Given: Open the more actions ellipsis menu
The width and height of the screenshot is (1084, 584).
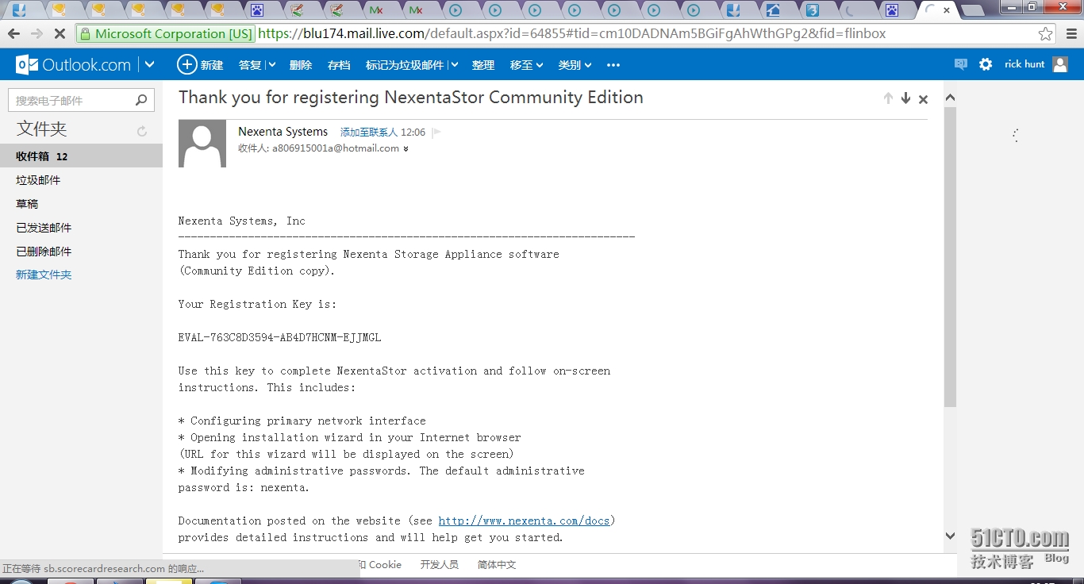Looking at the screenshot, I should (x=613, y=65).
